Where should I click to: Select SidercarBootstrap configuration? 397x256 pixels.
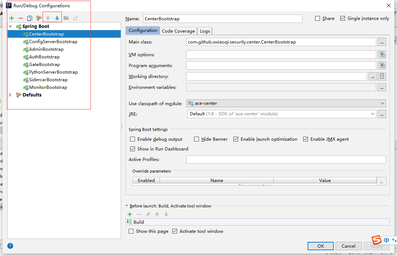48,79
